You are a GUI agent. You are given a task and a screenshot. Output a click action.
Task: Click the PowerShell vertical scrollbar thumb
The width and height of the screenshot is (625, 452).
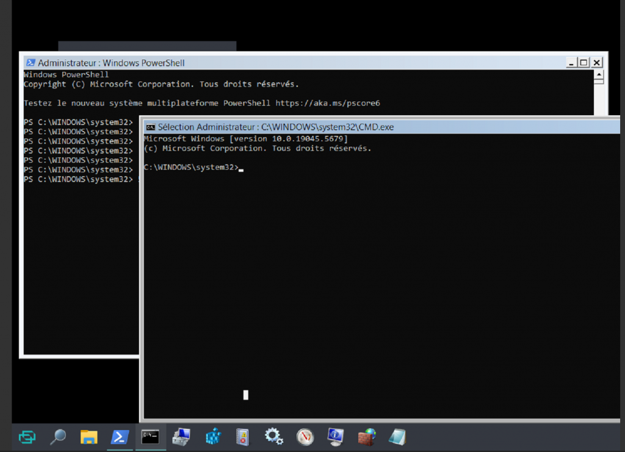tap(599, 82)
